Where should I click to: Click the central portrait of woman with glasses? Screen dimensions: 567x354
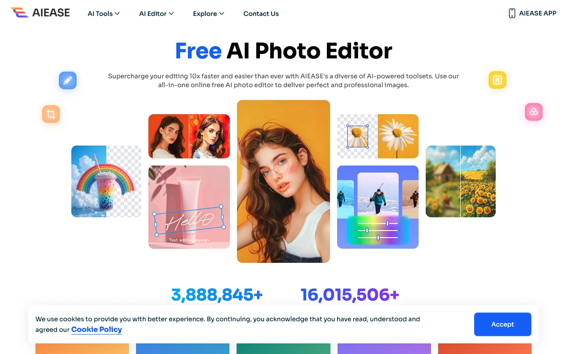click(283, 181)
